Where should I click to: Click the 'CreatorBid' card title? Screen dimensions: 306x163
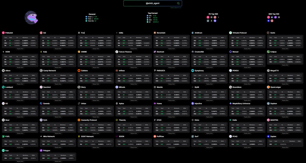[199, 52]
